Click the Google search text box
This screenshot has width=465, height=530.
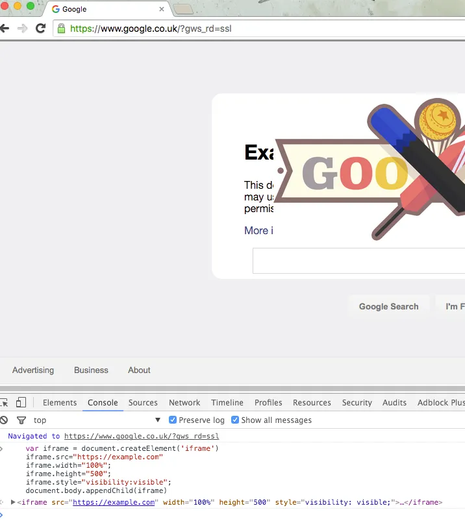[x=358, y=261]
